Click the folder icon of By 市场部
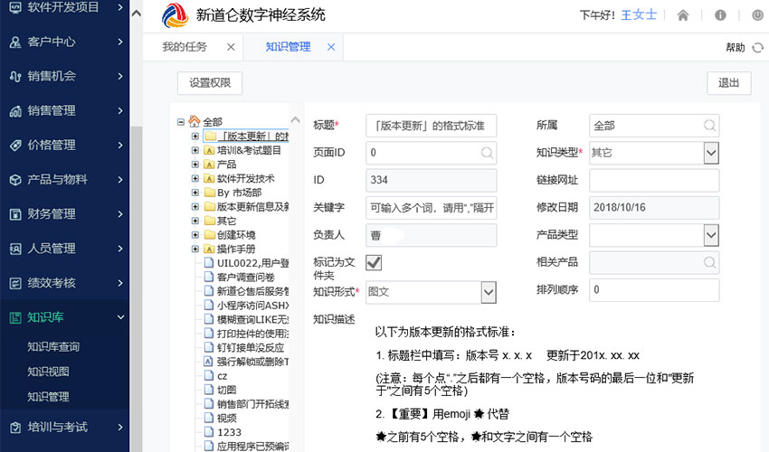Image resolution: width=769 pixels, height=452 pixels. 209,193
